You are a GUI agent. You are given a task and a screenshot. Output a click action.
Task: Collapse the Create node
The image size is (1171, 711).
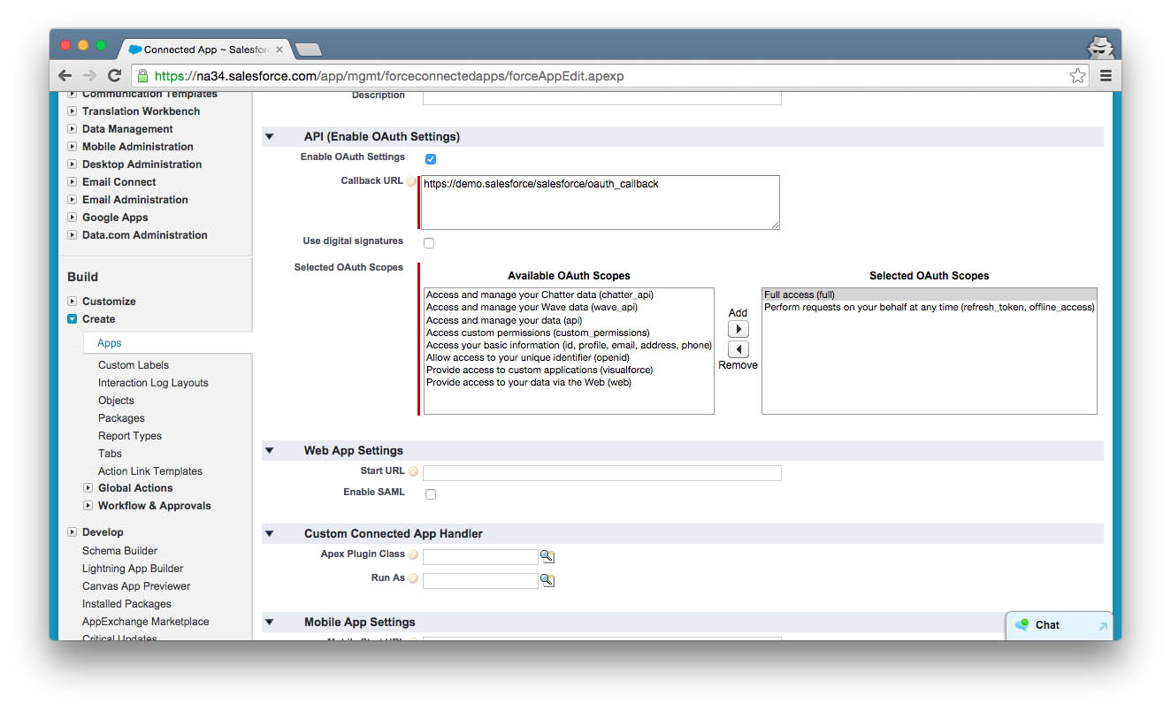coord(73,319)
